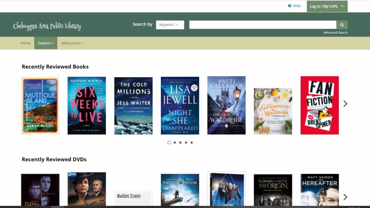Open the Keyword search type dropdown

[170, 25]
